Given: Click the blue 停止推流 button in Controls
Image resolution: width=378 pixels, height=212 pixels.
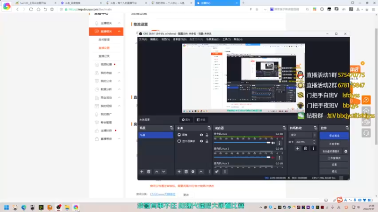Looking at the screenshot, I should coord(334,136).
